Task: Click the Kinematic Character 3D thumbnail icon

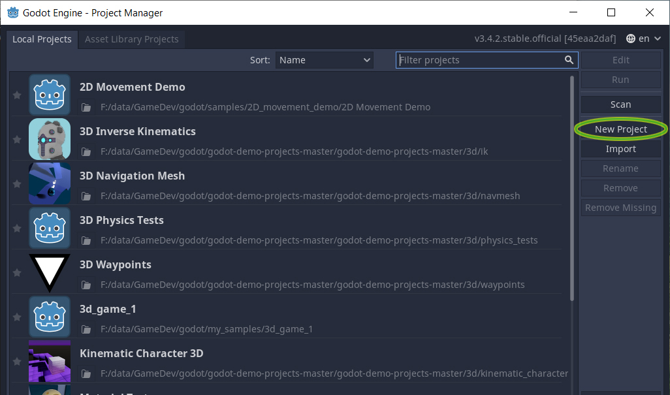Action: click(50, 361)
